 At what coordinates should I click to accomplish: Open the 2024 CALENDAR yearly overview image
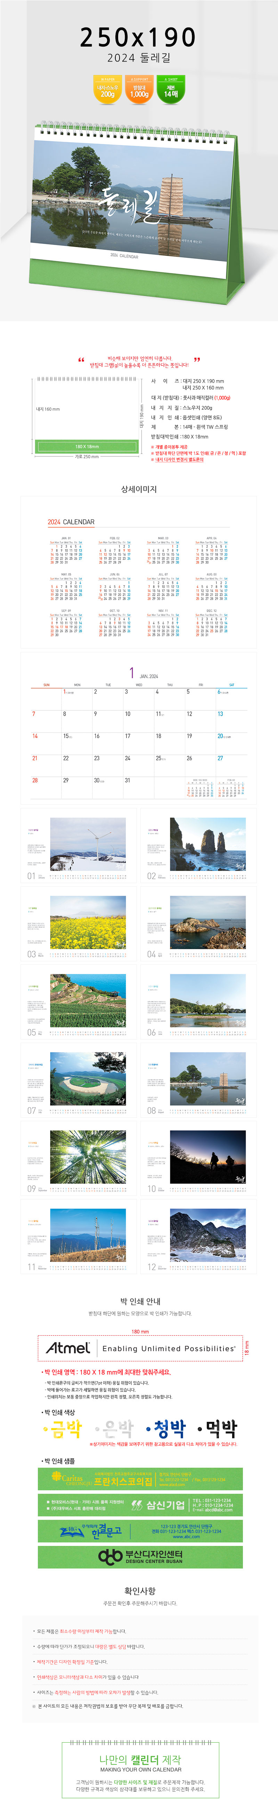[x=138, y=572]
